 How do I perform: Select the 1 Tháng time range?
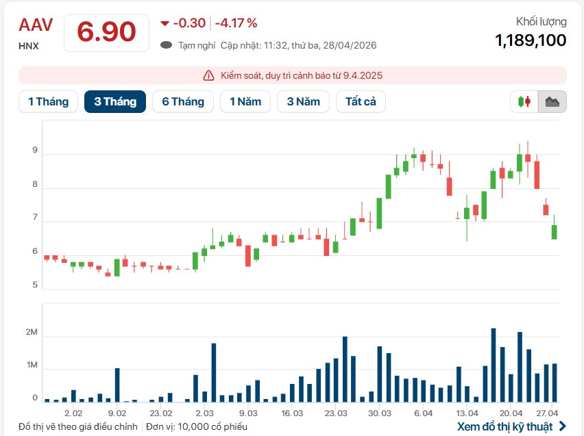coord(48,102)
